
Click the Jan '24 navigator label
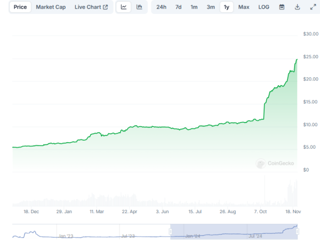pos(193,236)
